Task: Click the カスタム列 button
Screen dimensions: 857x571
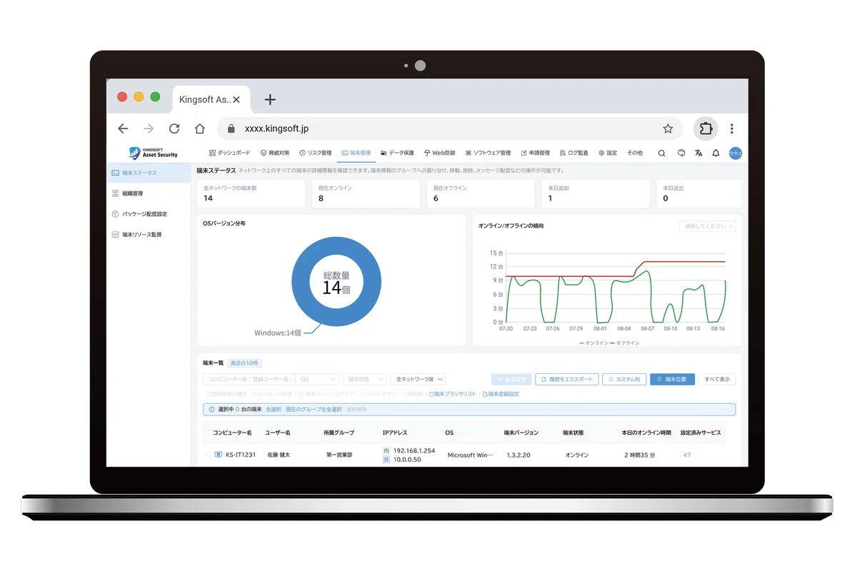Action: pos(624,380)
